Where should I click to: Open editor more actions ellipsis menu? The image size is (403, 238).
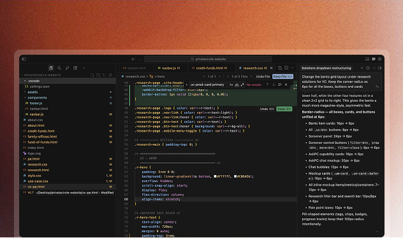[292, 68]
